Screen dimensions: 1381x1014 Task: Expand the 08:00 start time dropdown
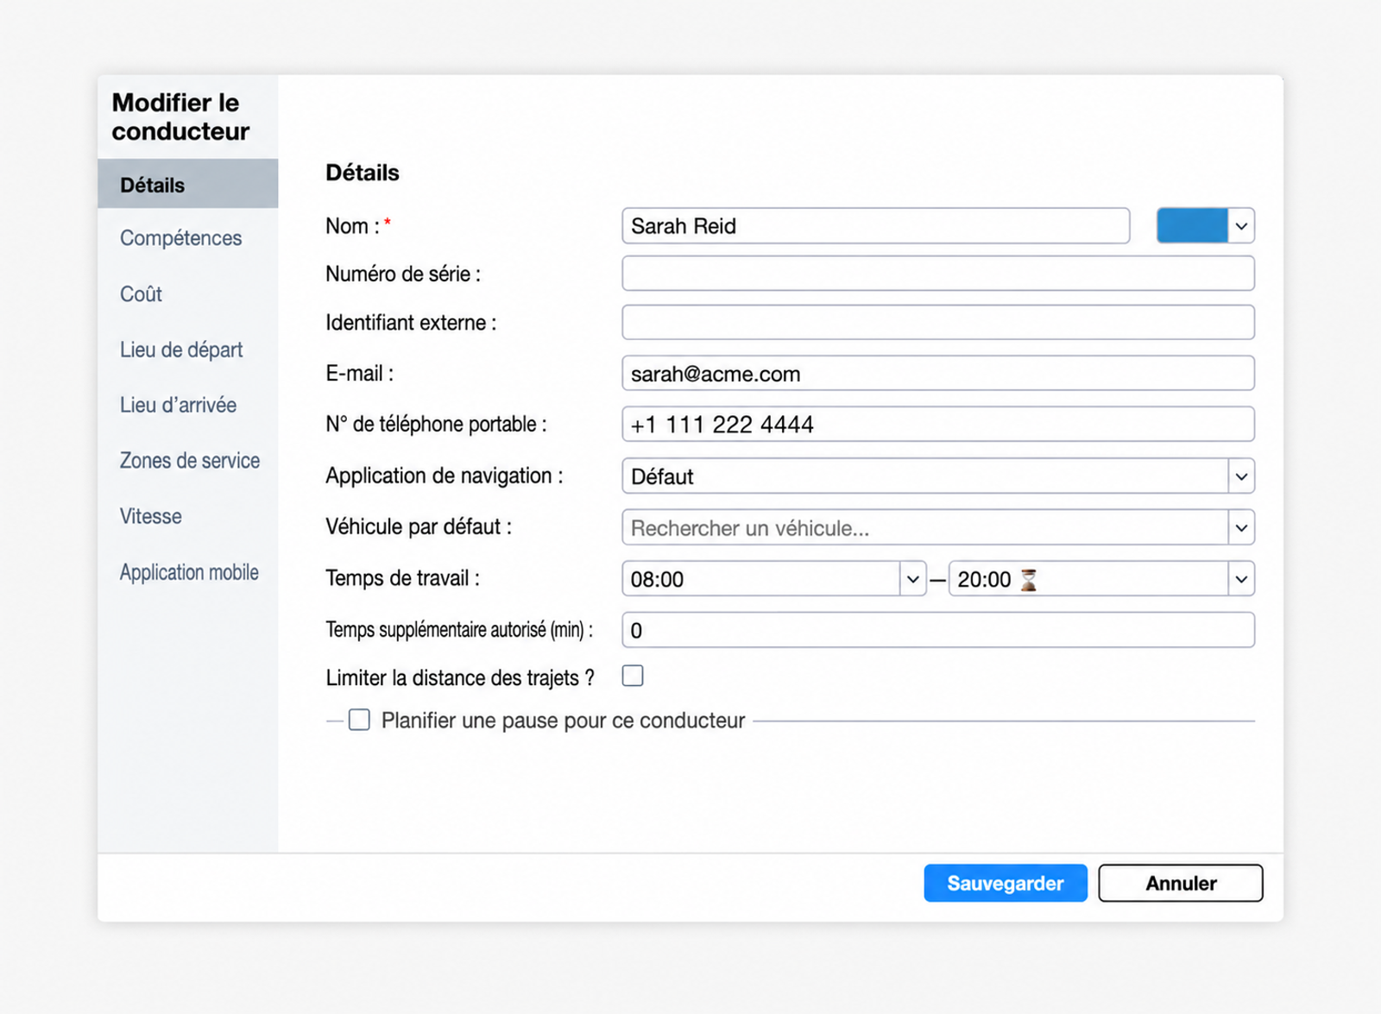coord(912,579)
